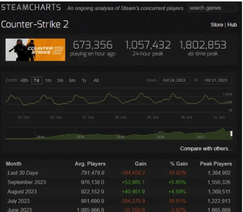Set chart zoom to 48h
This screenshot has width=243, height=212.
click(24, 80)
